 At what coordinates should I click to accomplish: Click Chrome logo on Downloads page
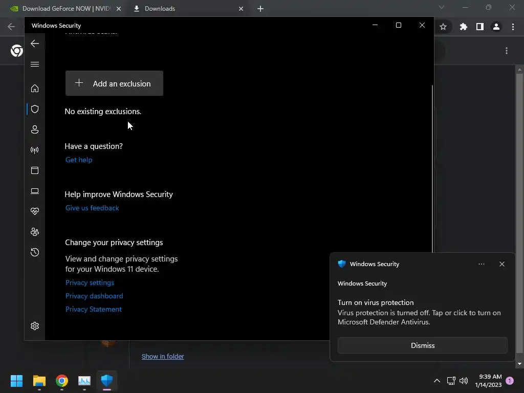[x=17, y=51]
